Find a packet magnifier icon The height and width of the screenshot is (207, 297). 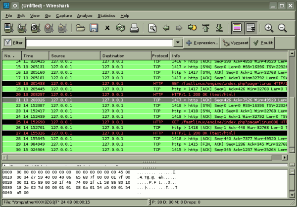152,28
